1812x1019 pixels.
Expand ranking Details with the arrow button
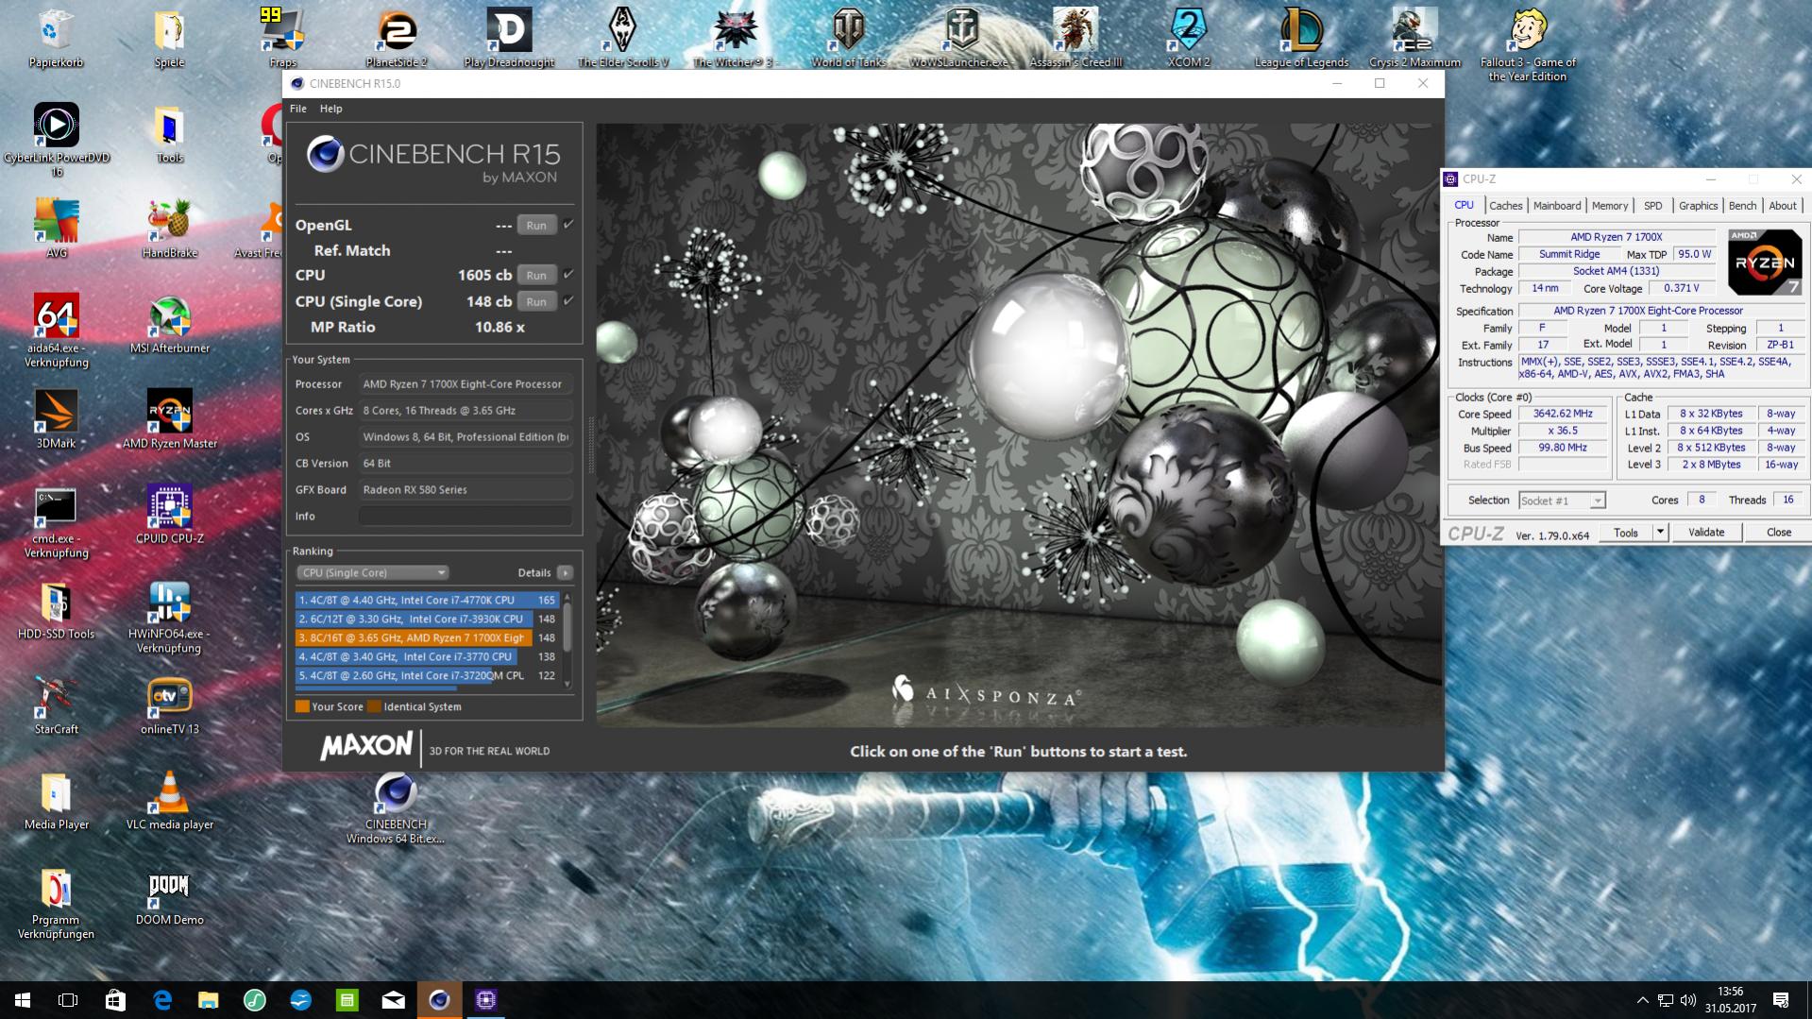[565, 572]
